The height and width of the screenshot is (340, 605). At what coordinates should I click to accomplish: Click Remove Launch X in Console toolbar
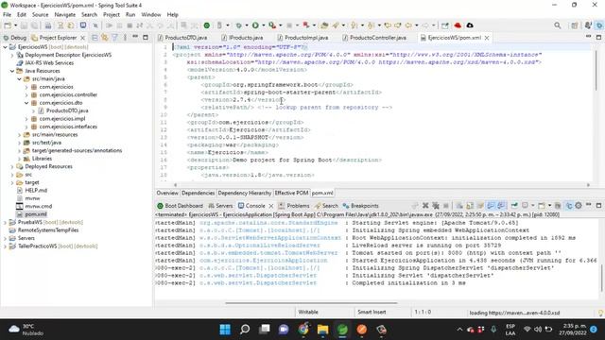click(x=425, y=206)
